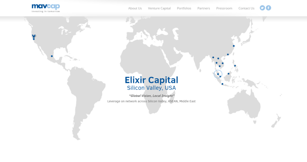The width and height of the screenshot is (307, 162).
Task: Go to the Partners page
Action: (204, 8)
